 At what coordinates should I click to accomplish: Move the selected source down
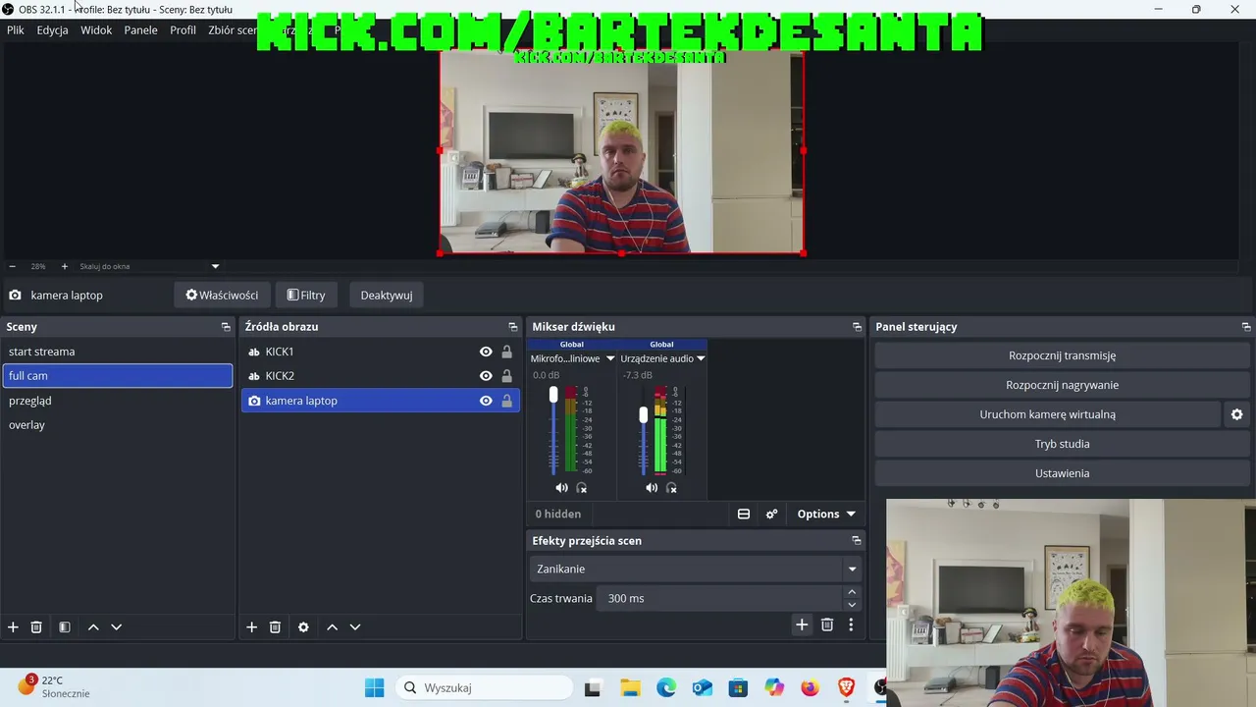tap(355, 626)
